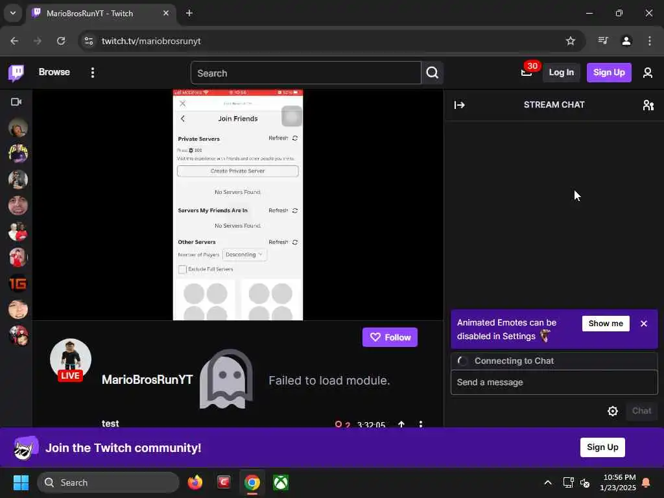Click the search magnifier button

click(433, 73)
